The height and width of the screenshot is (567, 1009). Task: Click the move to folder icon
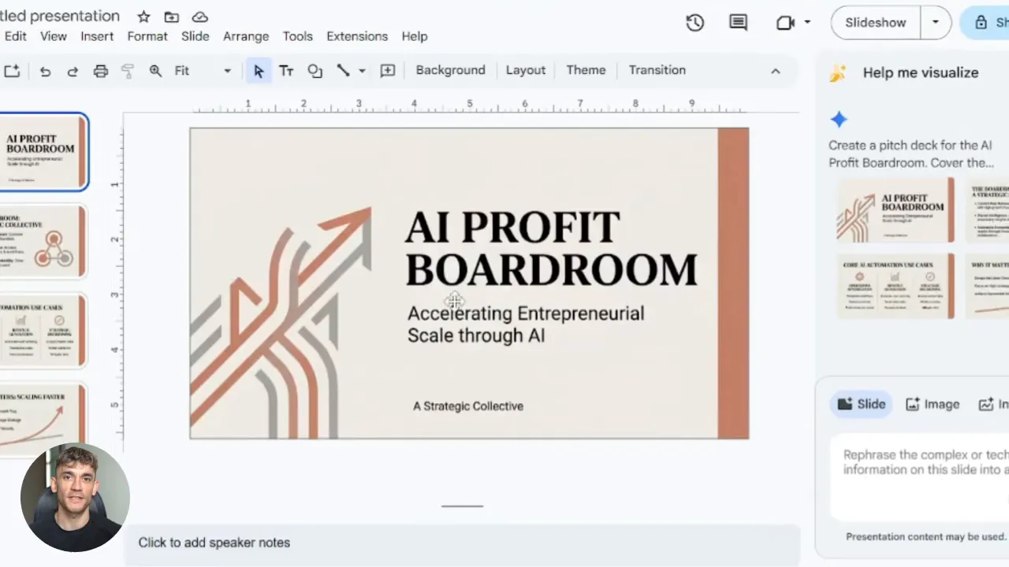(x=171, y=17)
